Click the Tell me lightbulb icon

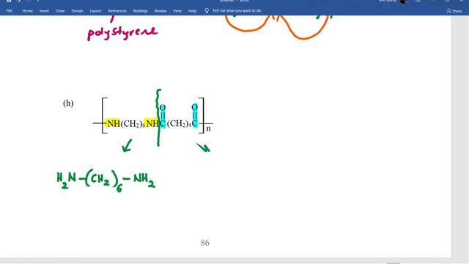[x=207, y=11]
